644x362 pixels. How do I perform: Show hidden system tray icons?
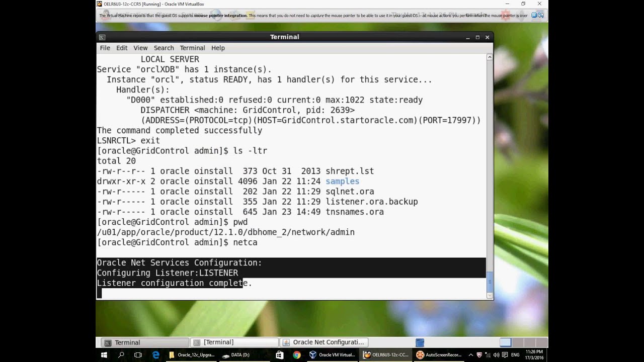coord(471,354)
